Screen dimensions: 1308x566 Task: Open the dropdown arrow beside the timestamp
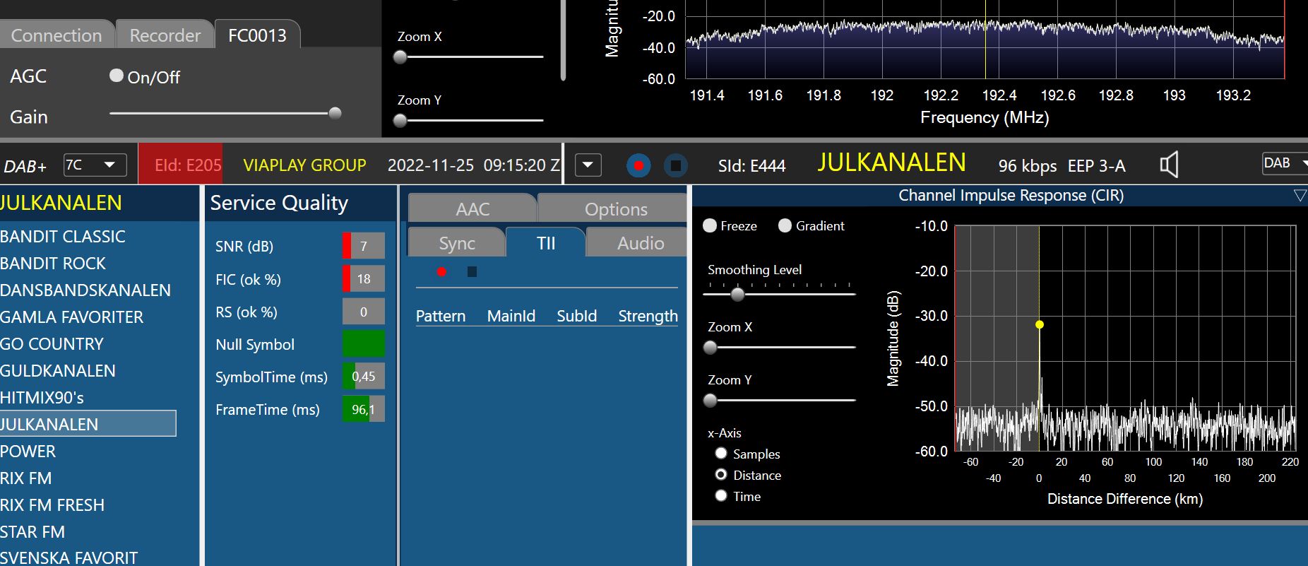588,165
